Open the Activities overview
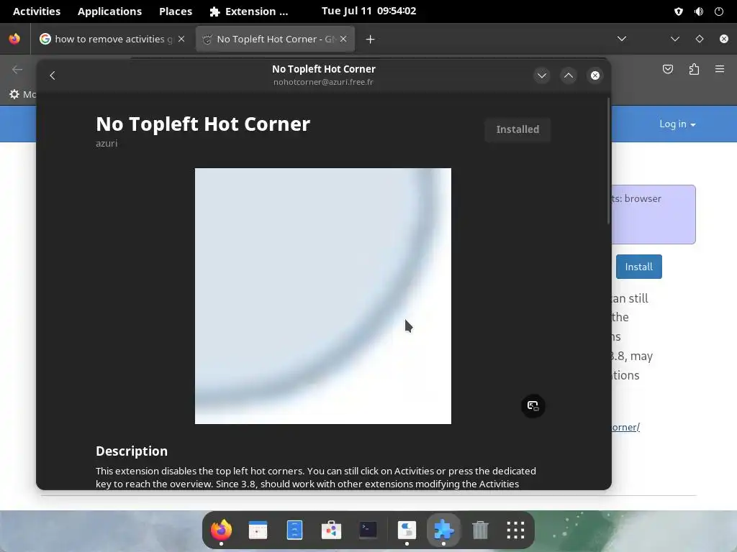The width and height of the screenshot is (737, 552). 37,11
